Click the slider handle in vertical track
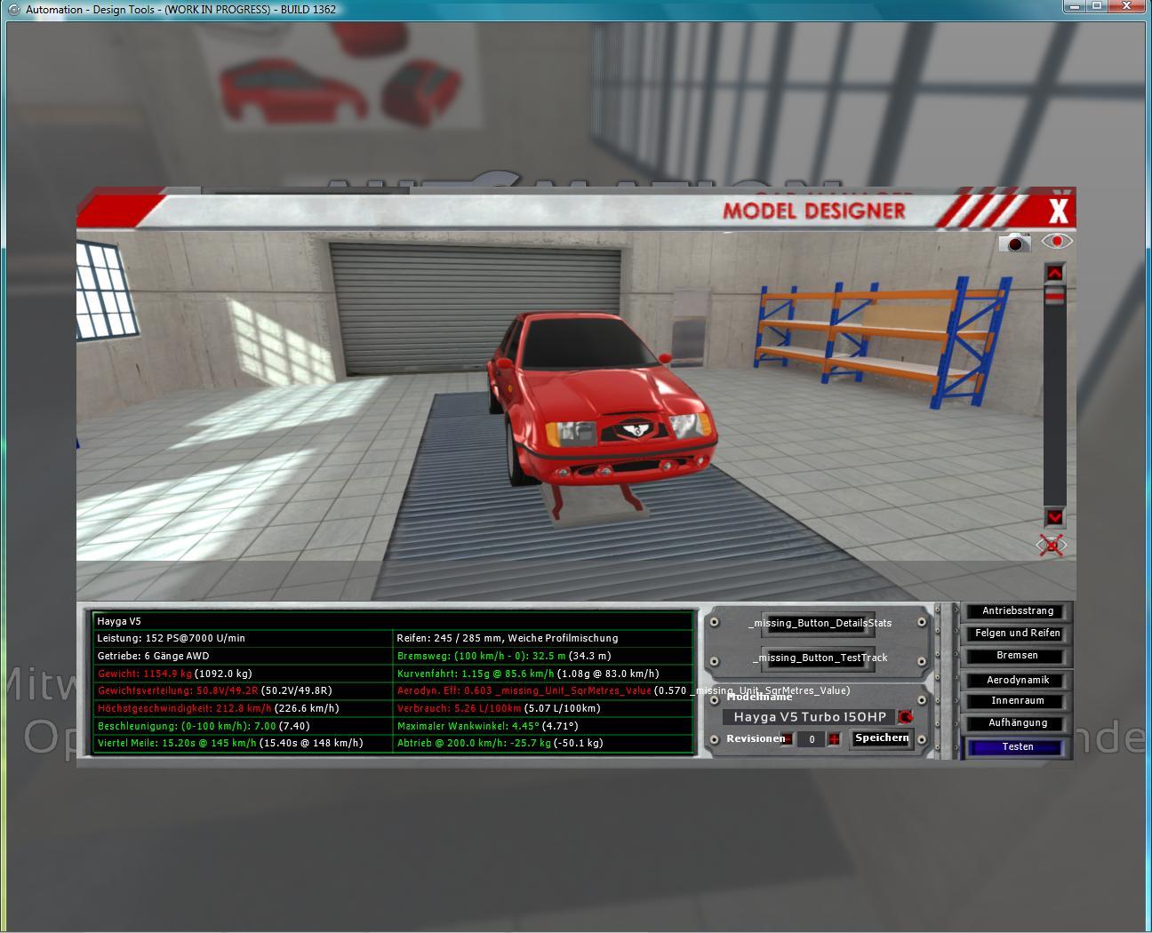 (1054, 296)
